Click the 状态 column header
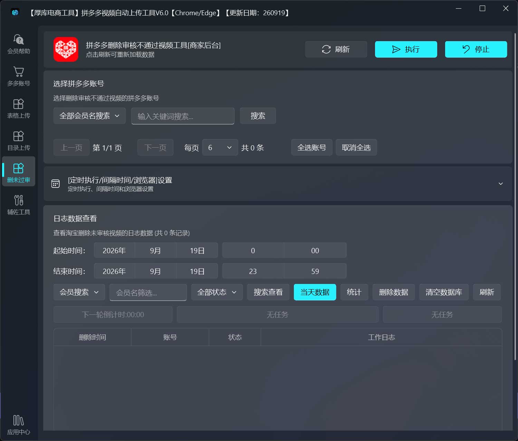Screen dimensions: 518x441 pos(235,337)
